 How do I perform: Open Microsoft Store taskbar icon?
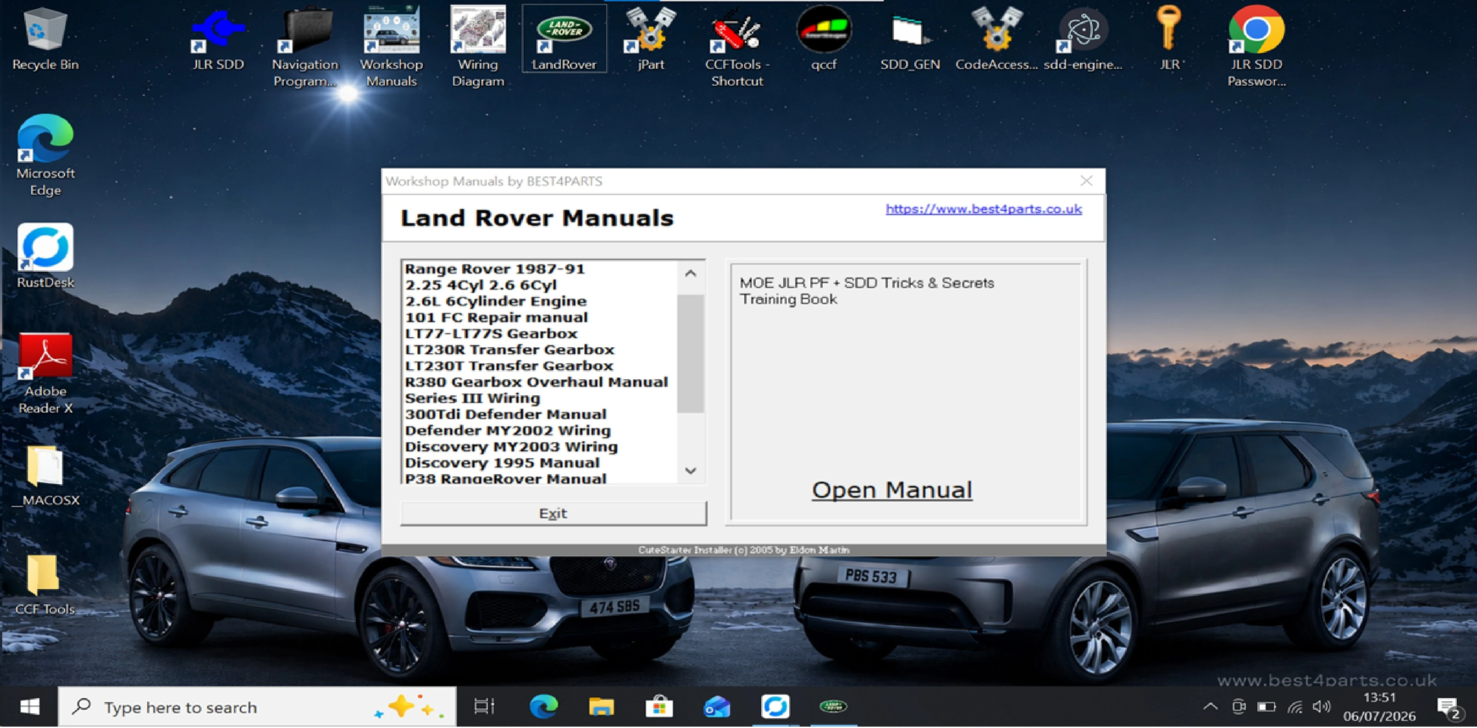(659, 707)
